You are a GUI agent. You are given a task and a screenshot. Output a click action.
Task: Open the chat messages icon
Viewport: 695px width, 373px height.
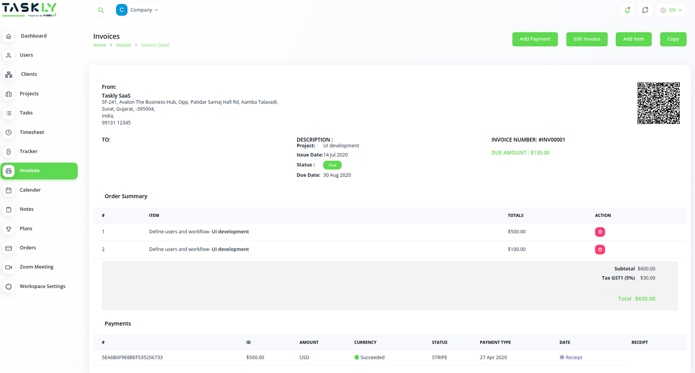click(645, 10)
